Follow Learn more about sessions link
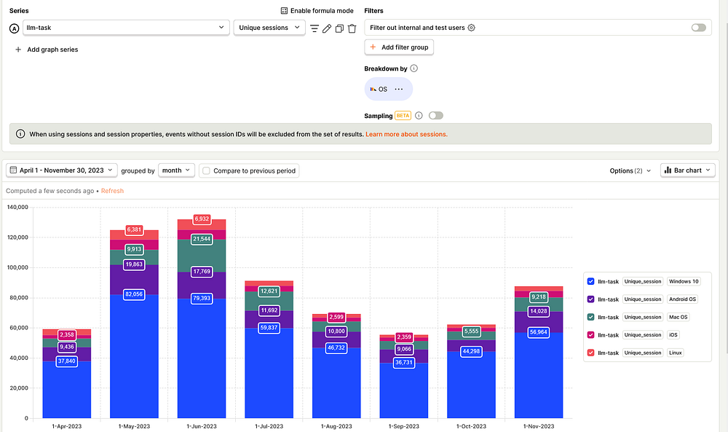728x432 pixels. coord(406,134)
